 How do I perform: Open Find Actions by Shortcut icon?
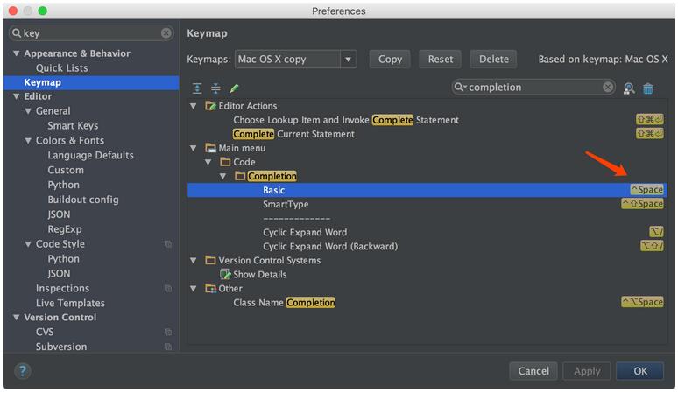(629, 88)
